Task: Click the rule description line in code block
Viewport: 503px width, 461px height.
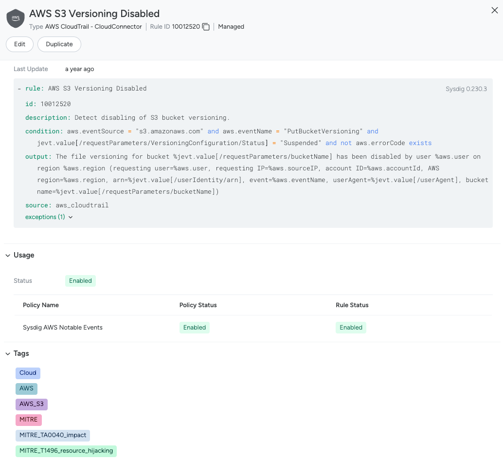Action: (127, 118)
